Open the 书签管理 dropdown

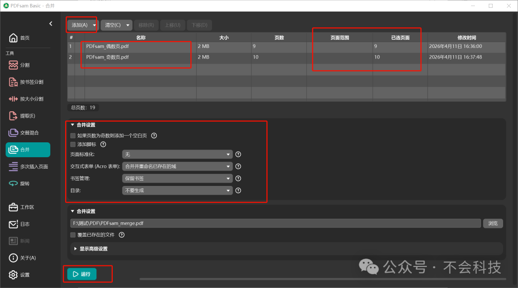pos(177,178)
